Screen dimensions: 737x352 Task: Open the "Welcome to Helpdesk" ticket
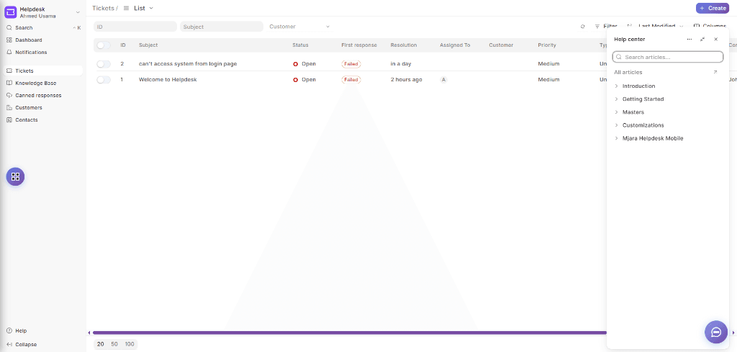[168, 80]
